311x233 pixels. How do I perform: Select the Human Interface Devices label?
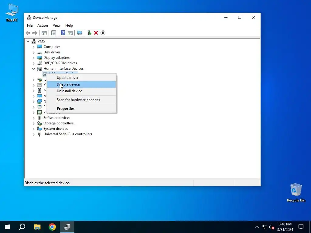63,69
